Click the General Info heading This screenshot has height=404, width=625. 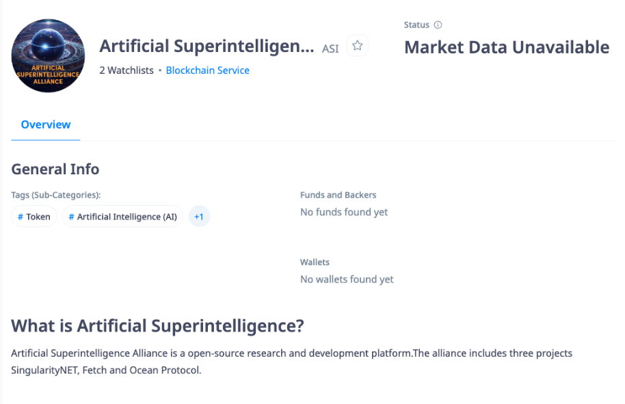point(55,170)
